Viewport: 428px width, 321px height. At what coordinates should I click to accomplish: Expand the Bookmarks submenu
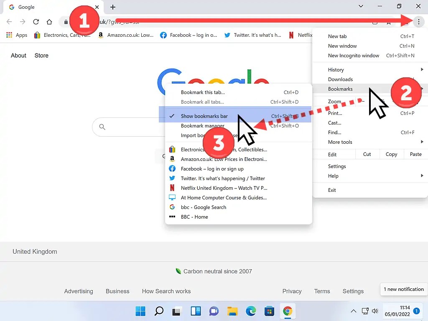(x=370, y=89)
